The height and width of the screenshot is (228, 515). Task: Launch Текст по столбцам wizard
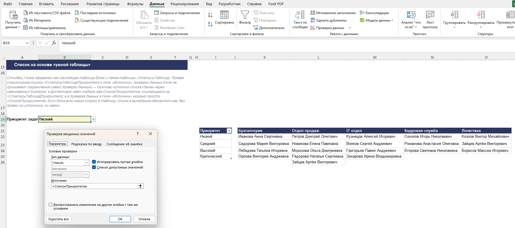(x=300, y=20)
